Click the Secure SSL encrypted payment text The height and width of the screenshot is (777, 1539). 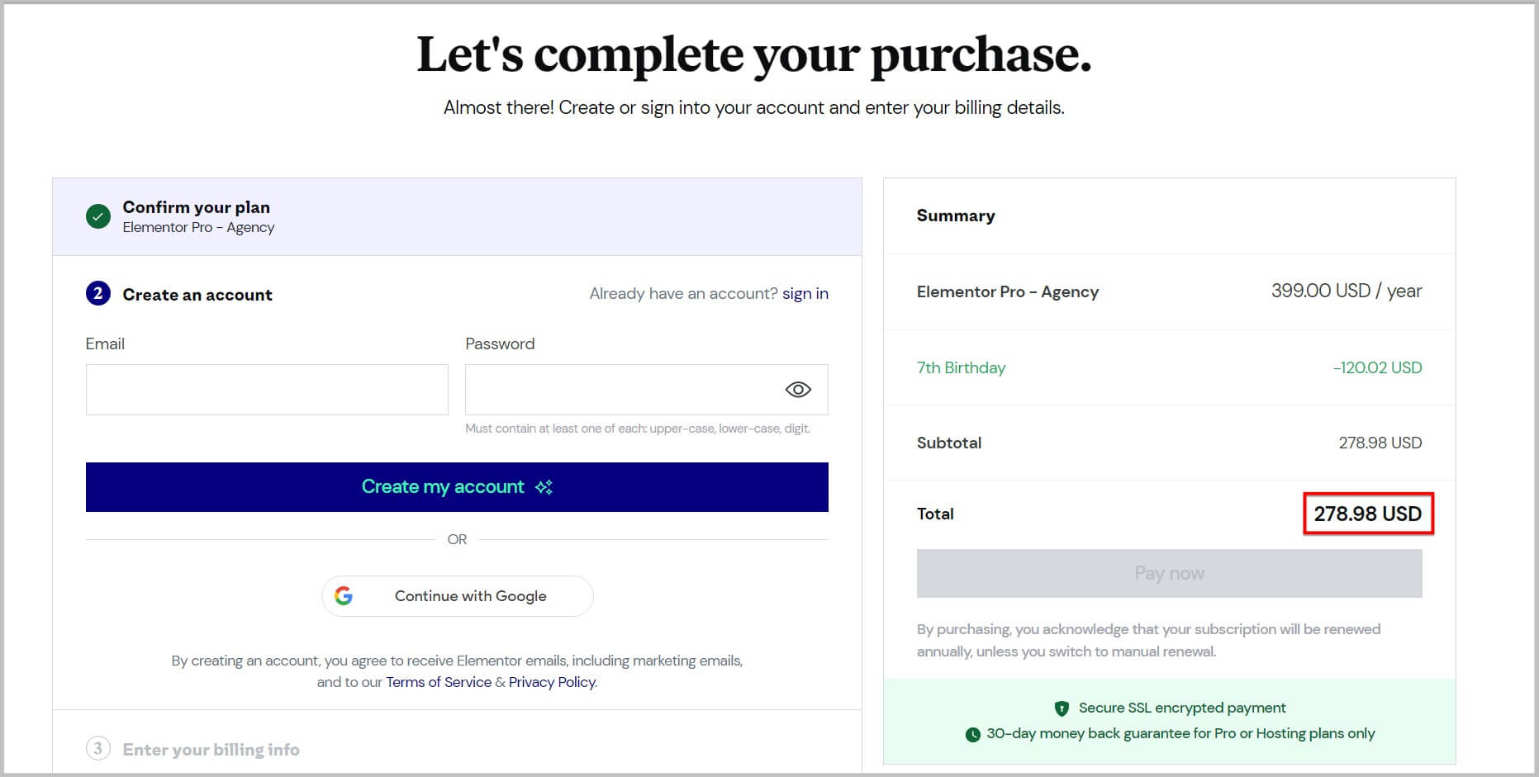coord(1182,708)
